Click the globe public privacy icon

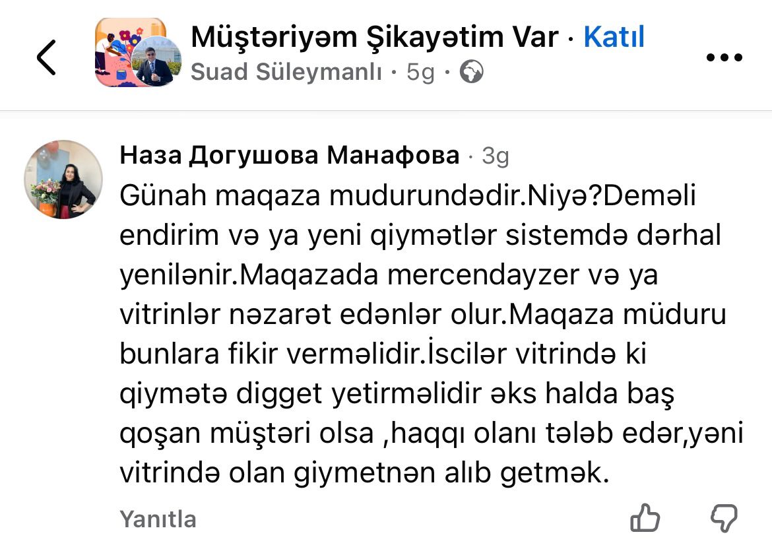pos(471,72)
